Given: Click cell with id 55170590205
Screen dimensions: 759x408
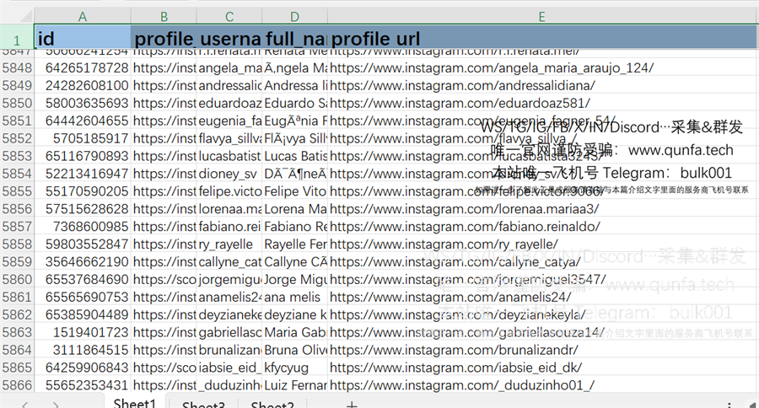Looking at the screenshot, I should pyautogui.click(x=83, y=191).
